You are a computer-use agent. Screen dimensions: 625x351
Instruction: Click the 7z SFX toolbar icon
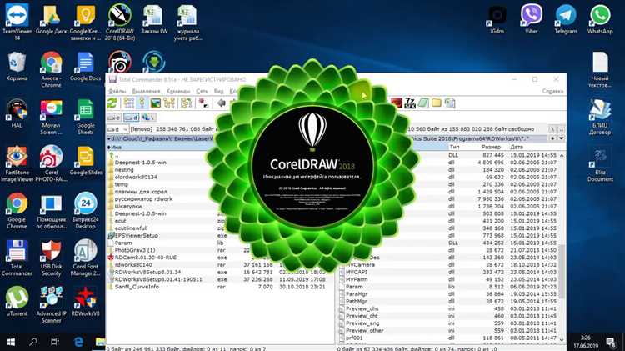click(410, 103)
